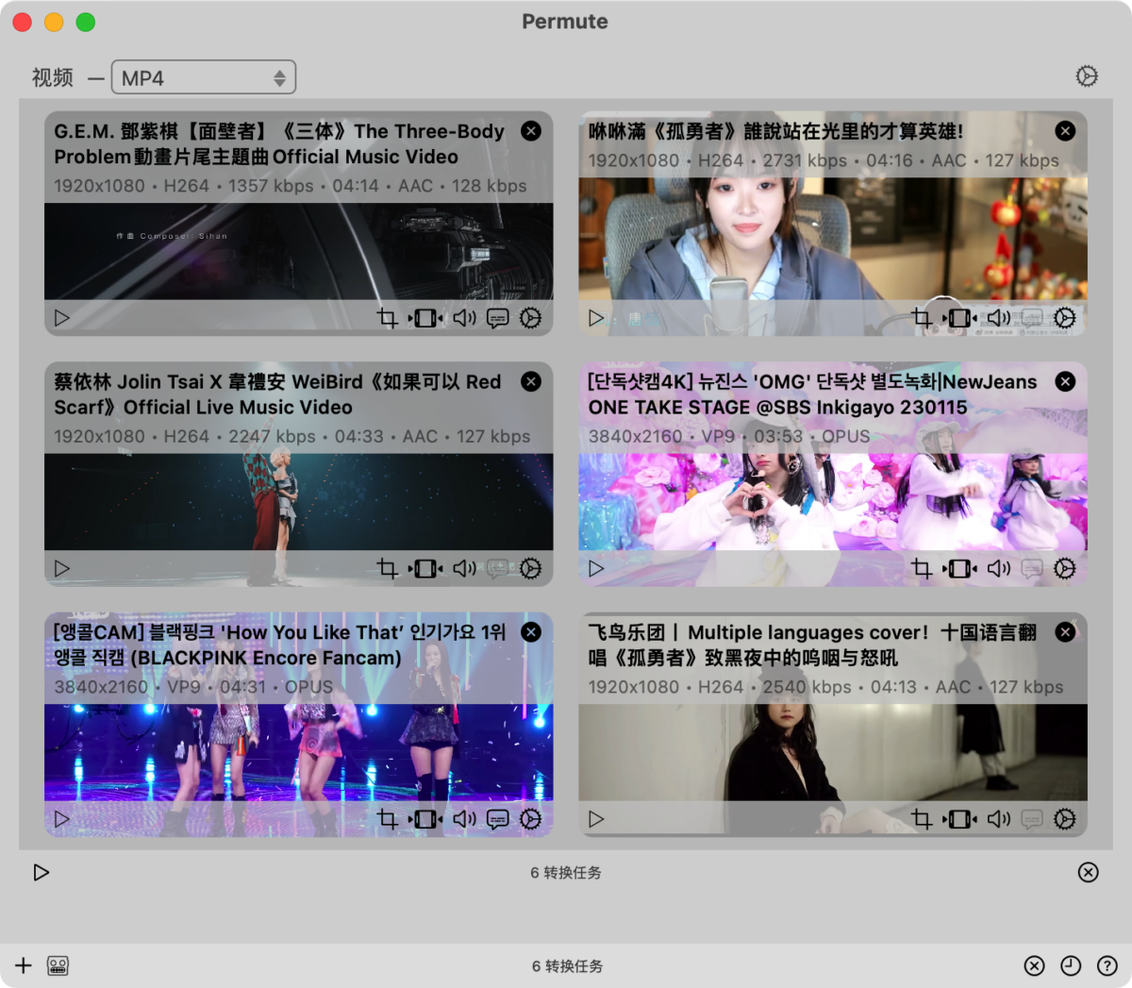Open settings for the BLACKPINK Encore Fancam

pyautogui.click(x=531, y=819)
